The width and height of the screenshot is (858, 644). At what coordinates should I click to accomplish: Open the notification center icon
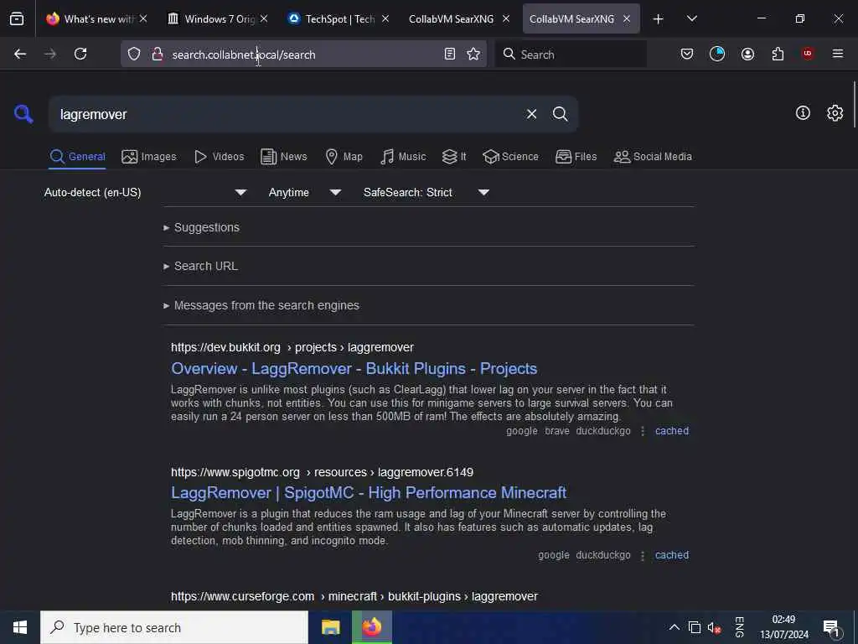coord(831,627)
